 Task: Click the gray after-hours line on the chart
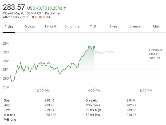107,52
